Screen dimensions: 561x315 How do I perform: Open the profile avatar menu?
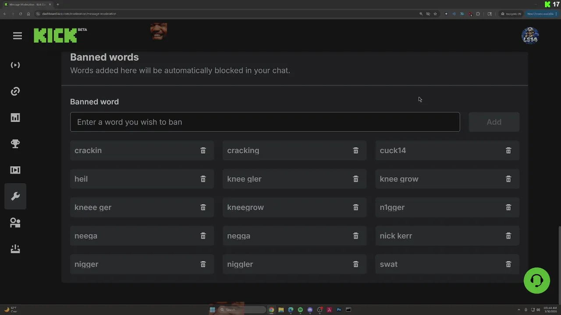(530, 35)
